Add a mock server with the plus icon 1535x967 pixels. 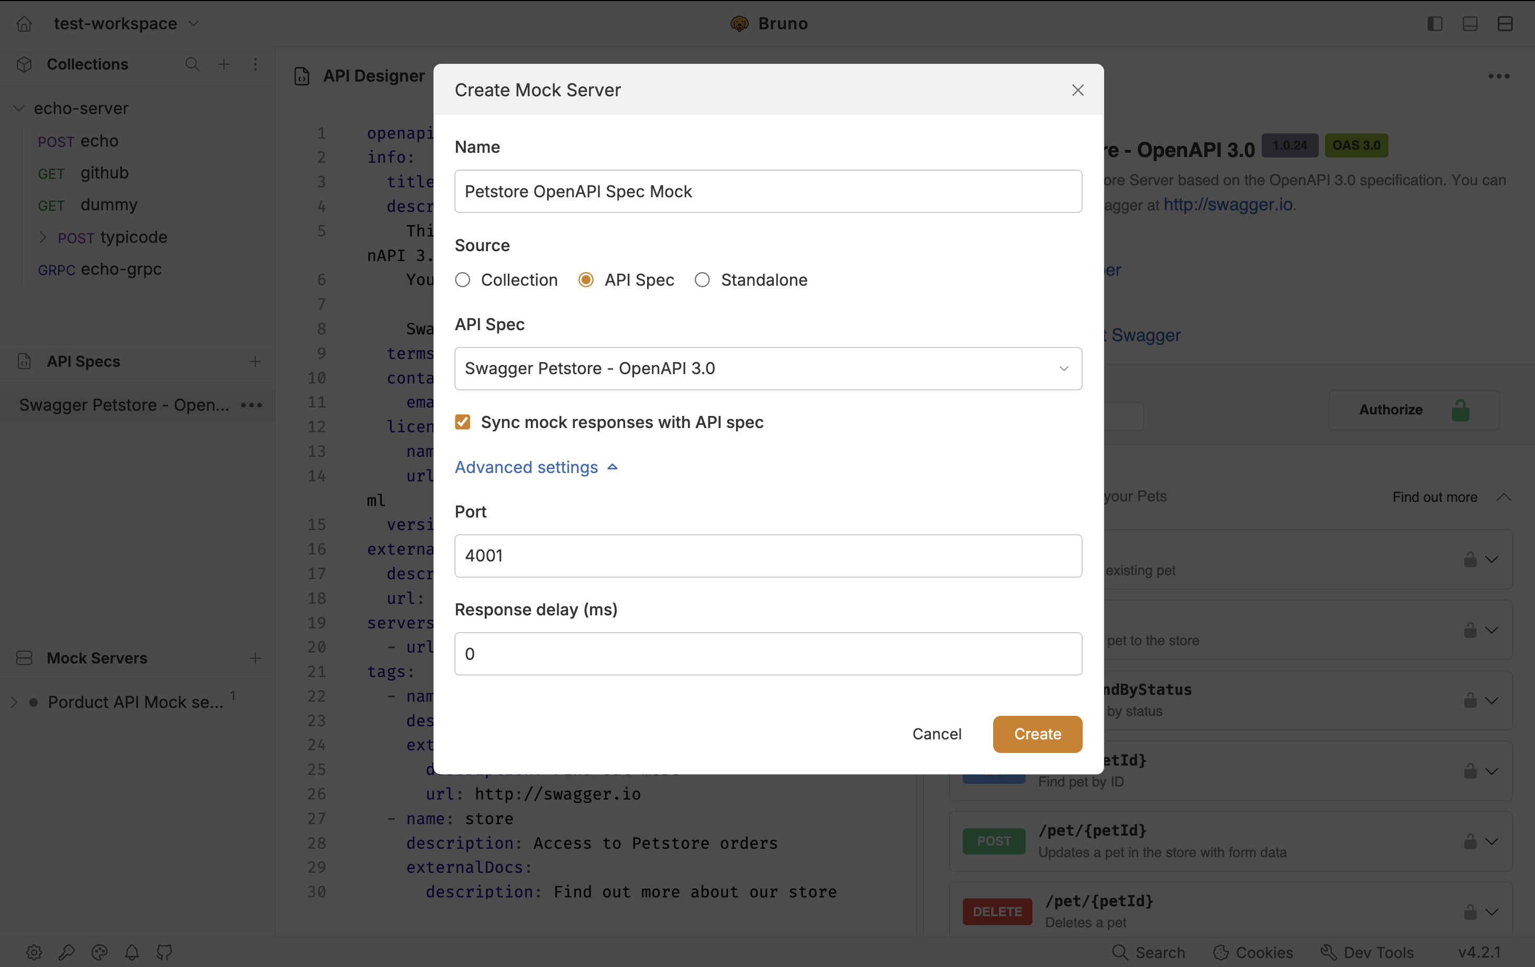coord(255,658)
